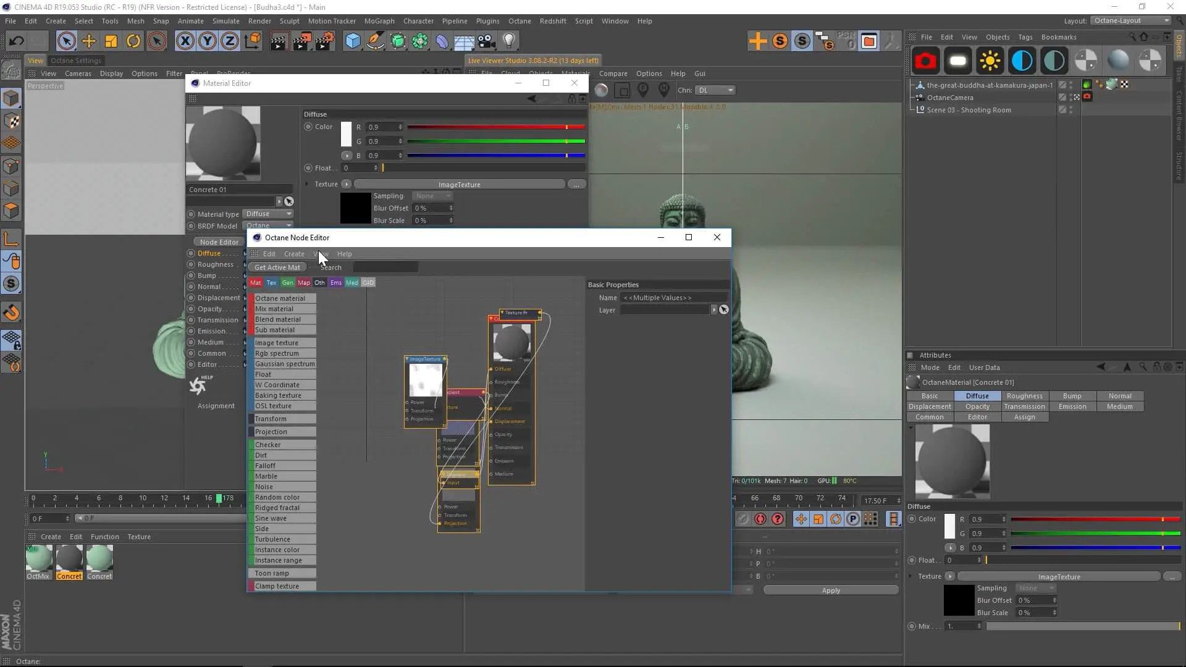Select the Rotate tool icon
The image size is (1186, 667).
(x=133, y=41)
